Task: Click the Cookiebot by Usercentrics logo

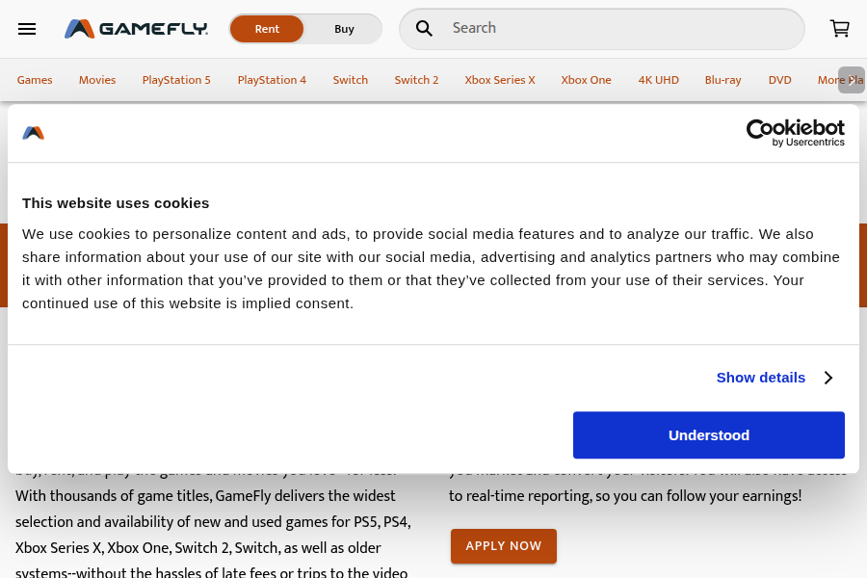Action: pos(795,133)
